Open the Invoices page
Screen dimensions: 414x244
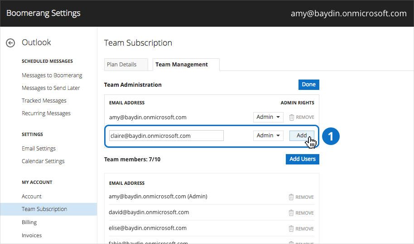click(x=32, y=235)
